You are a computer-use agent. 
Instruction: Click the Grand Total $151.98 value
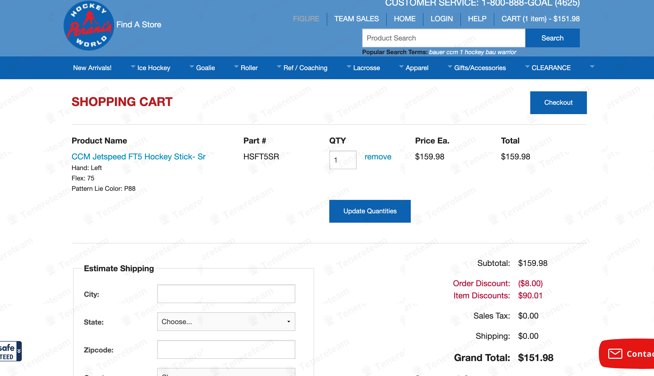pos(536,358)
